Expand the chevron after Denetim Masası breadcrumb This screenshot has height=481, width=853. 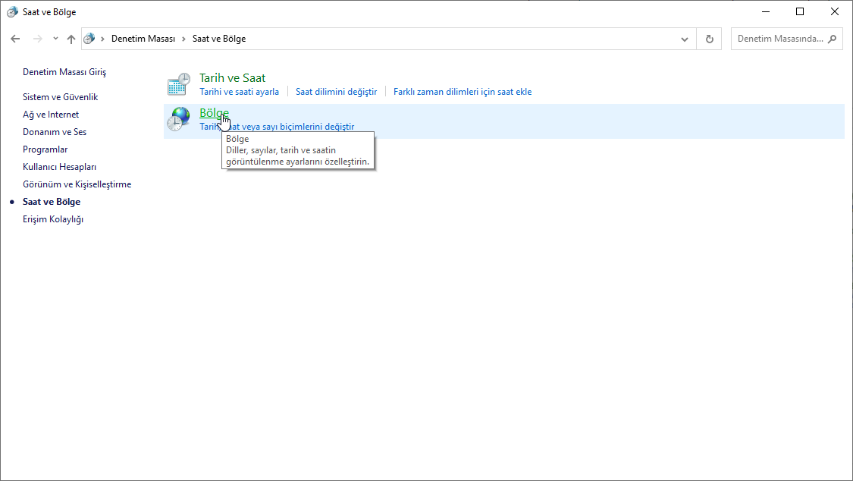184,39
